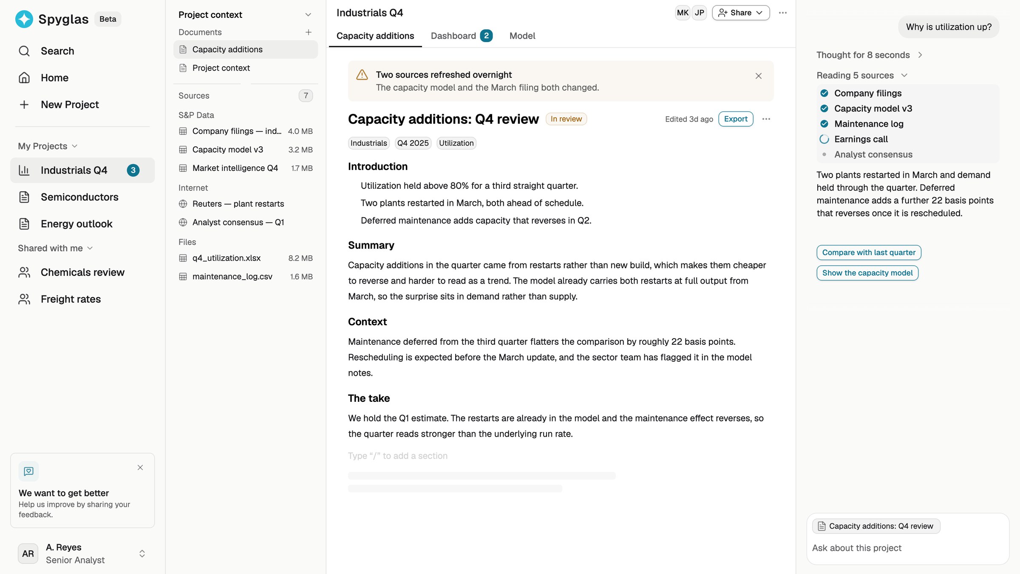The height and width of the screenshot is (574, 1020).
Task: Focus the Ask about this project input
Action: pyautogui.click(x=908, y=548)
